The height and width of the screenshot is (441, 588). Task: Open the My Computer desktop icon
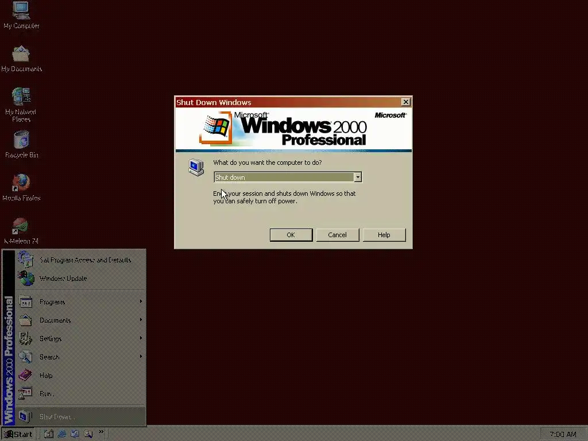pos(21,15)
